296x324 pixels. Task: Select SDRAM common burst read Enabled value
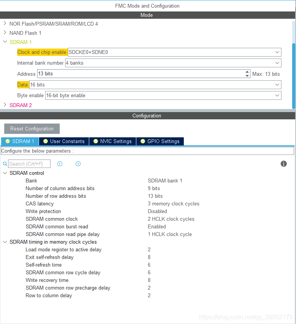pos(157,226)
